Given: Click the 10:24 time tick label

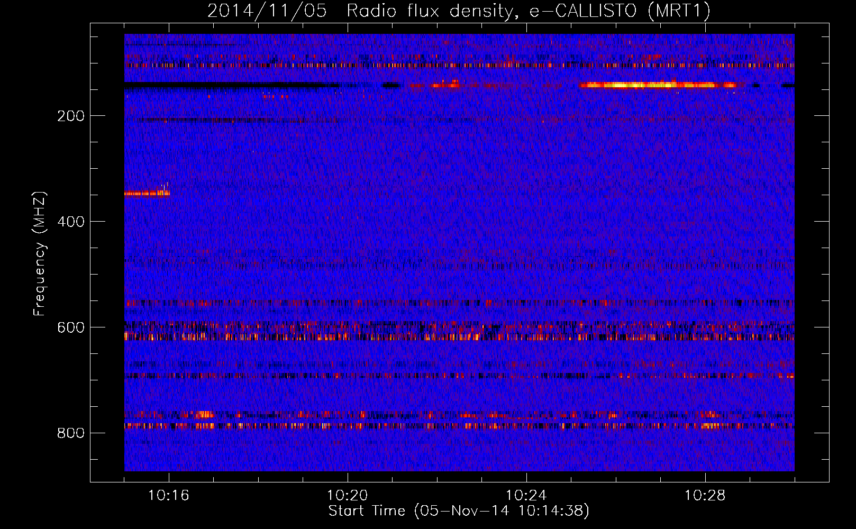Looking at the screenshot, I should point(526,496).
